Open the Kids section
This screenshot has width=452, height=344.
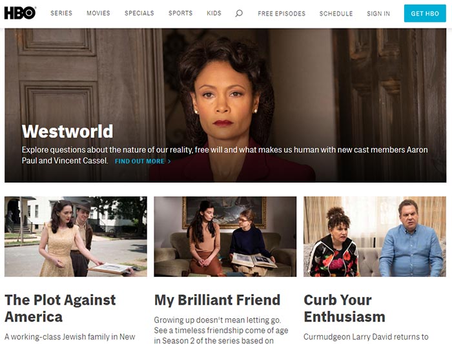(x=214, y=14)
